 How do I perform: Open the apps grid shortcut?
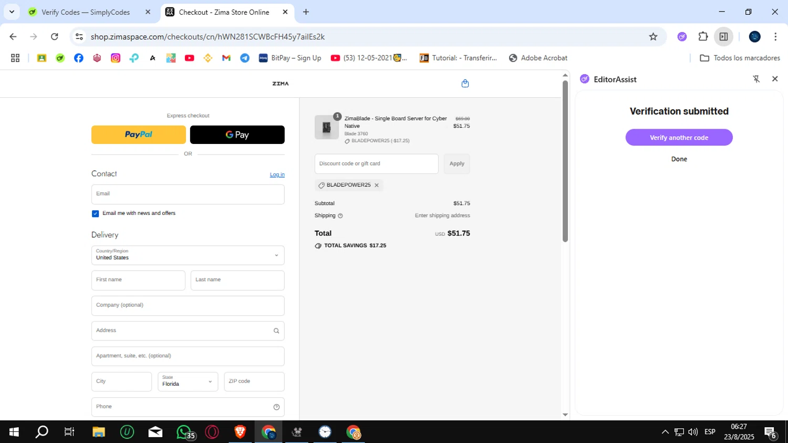point(15,58)
